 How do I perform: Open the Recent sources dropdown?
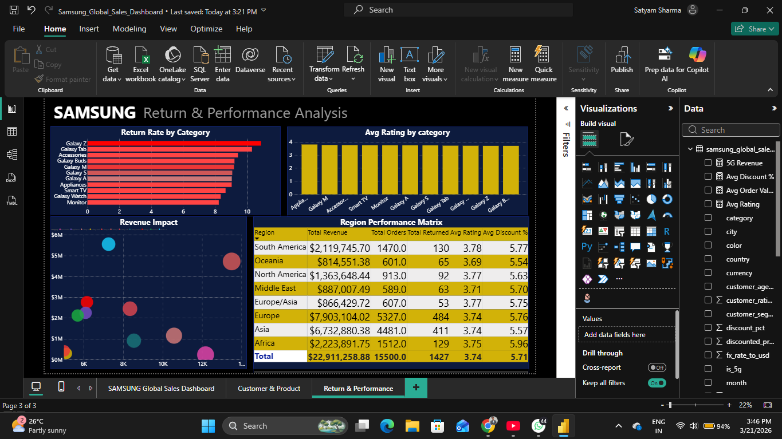282,64
